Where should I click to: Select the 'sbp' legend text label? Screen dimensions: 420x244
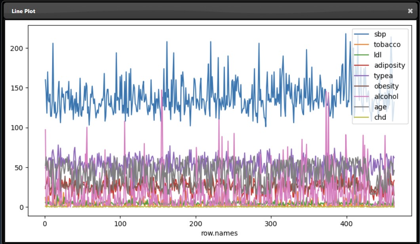coord(380,34)
